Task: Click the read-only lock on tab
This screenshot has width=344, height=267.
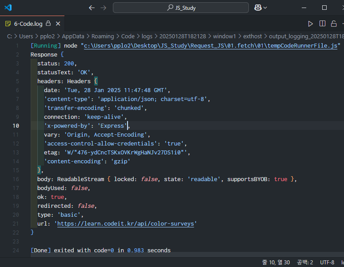Action: click(48, 23)
